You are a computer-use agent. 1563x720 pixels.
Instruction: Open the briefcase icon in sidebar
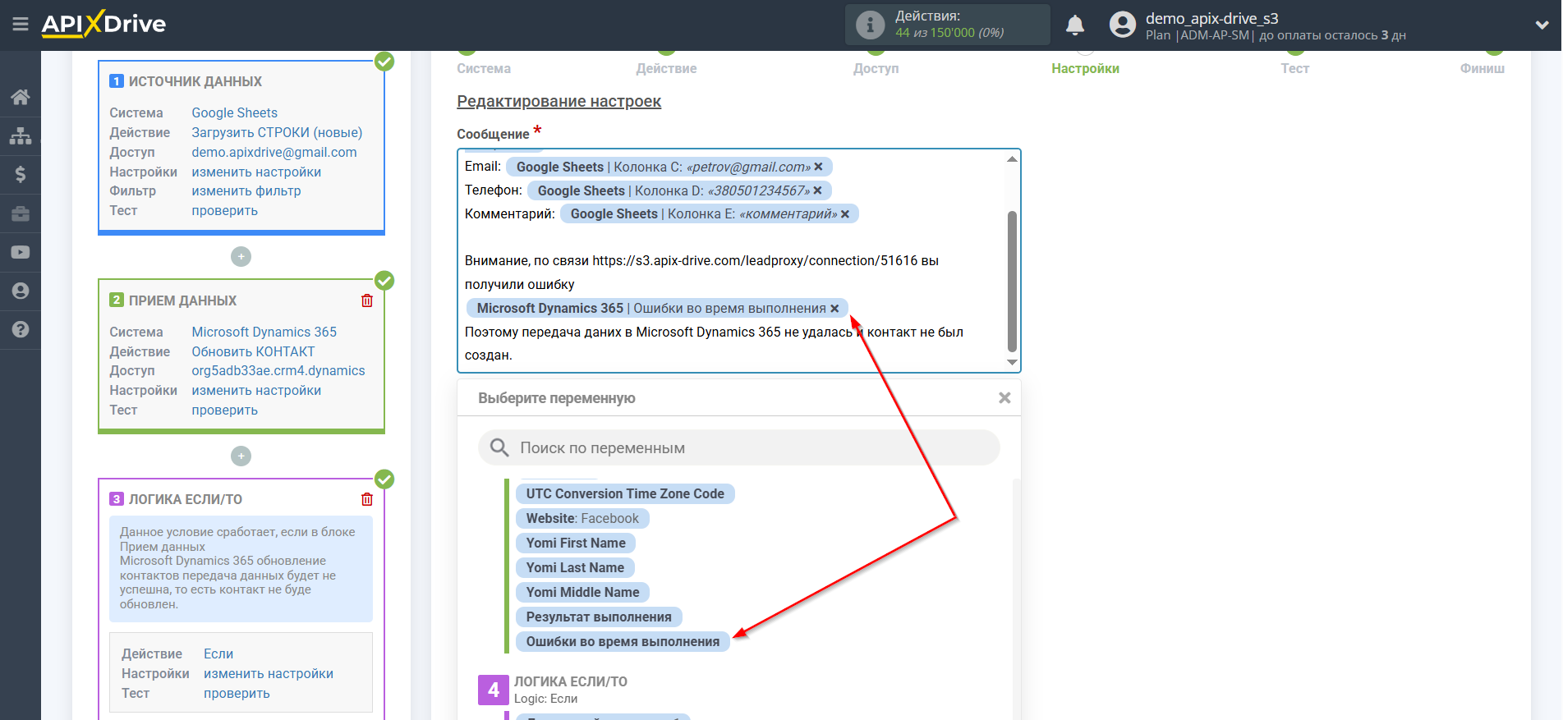tap(21, 213)
